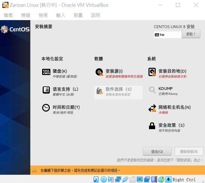Click the shared folders status icon

coord(133,179)
